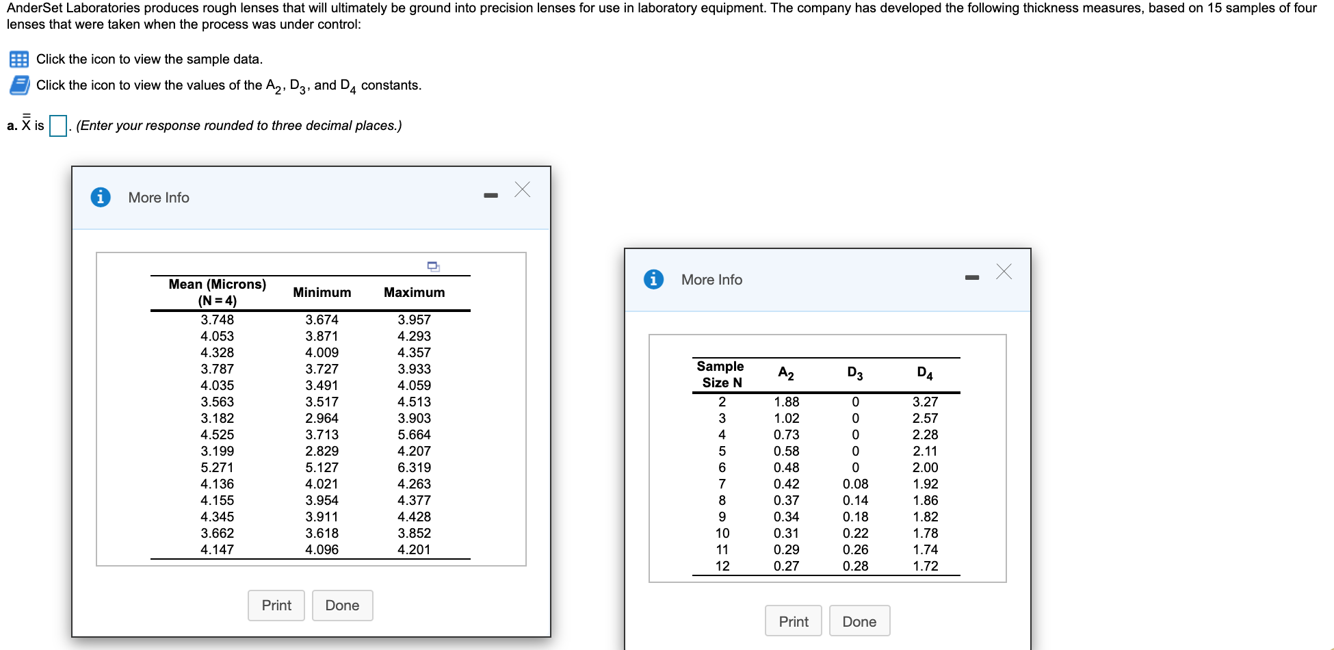Minimize the sample data More Info dialog
The height and width of the screenshot is (650, 1334).
pyautogui.click(x=491, y=196)
